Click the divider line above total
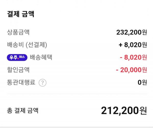The image size is (153, 128). (77, 94)
